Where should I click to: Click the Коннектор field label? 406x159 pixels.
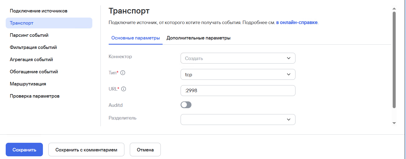click(x=120, y=57)
